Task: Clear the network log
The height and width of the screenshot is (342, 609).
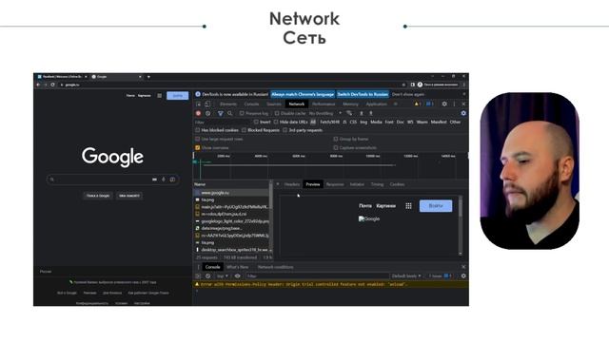Action: (x=208, y=113)
